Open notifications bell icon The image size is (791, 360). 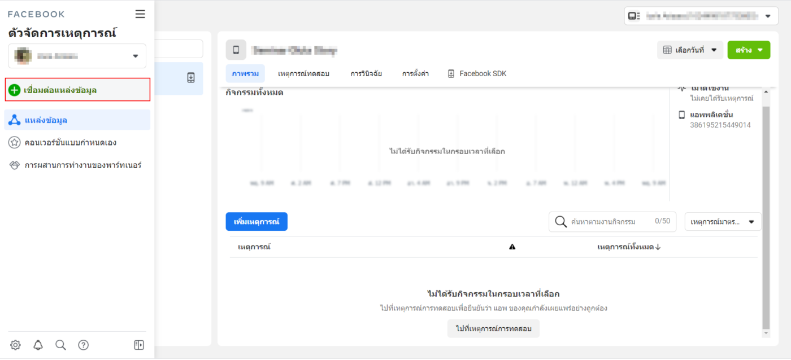pyautogui.click(x=38, y=345)
